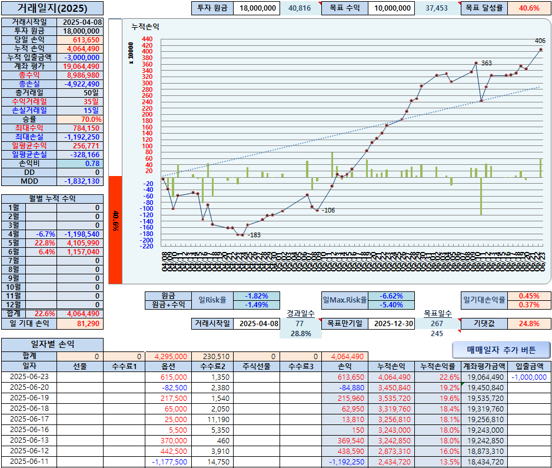Select the 옵션 total 4,295,000
This screenshot has width=552, height=468.
click(168, 356)
